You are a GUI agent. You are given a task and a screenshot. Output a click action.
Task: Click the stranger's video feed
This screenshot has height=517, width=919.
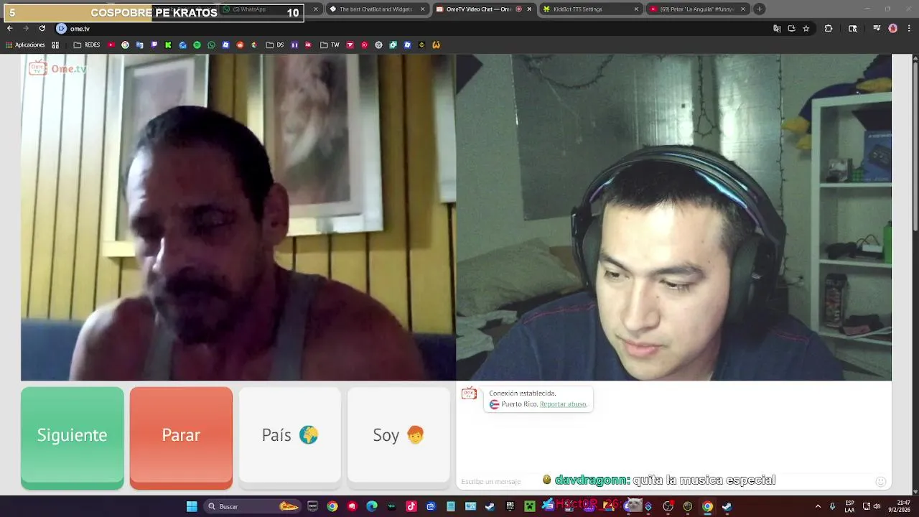(x=238, y=217)
